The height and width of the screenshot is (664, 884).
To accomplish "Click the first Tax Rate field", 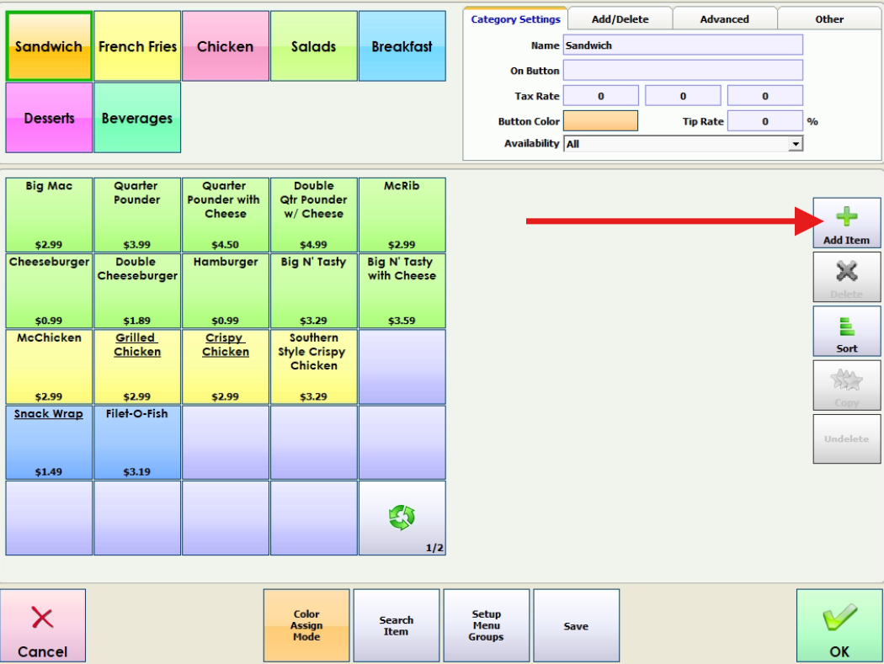I will [601, 96].
